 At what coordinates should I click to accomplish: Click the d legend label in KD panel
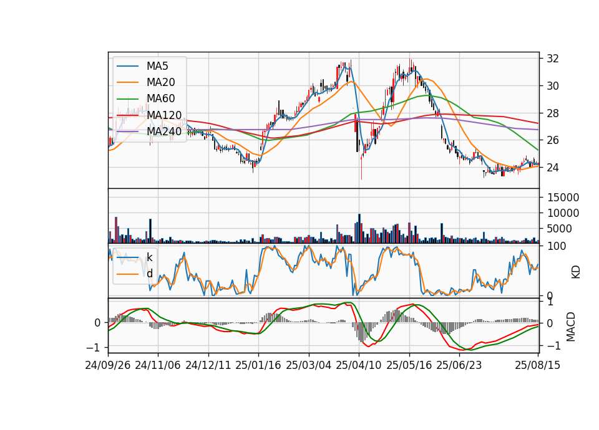149,273
